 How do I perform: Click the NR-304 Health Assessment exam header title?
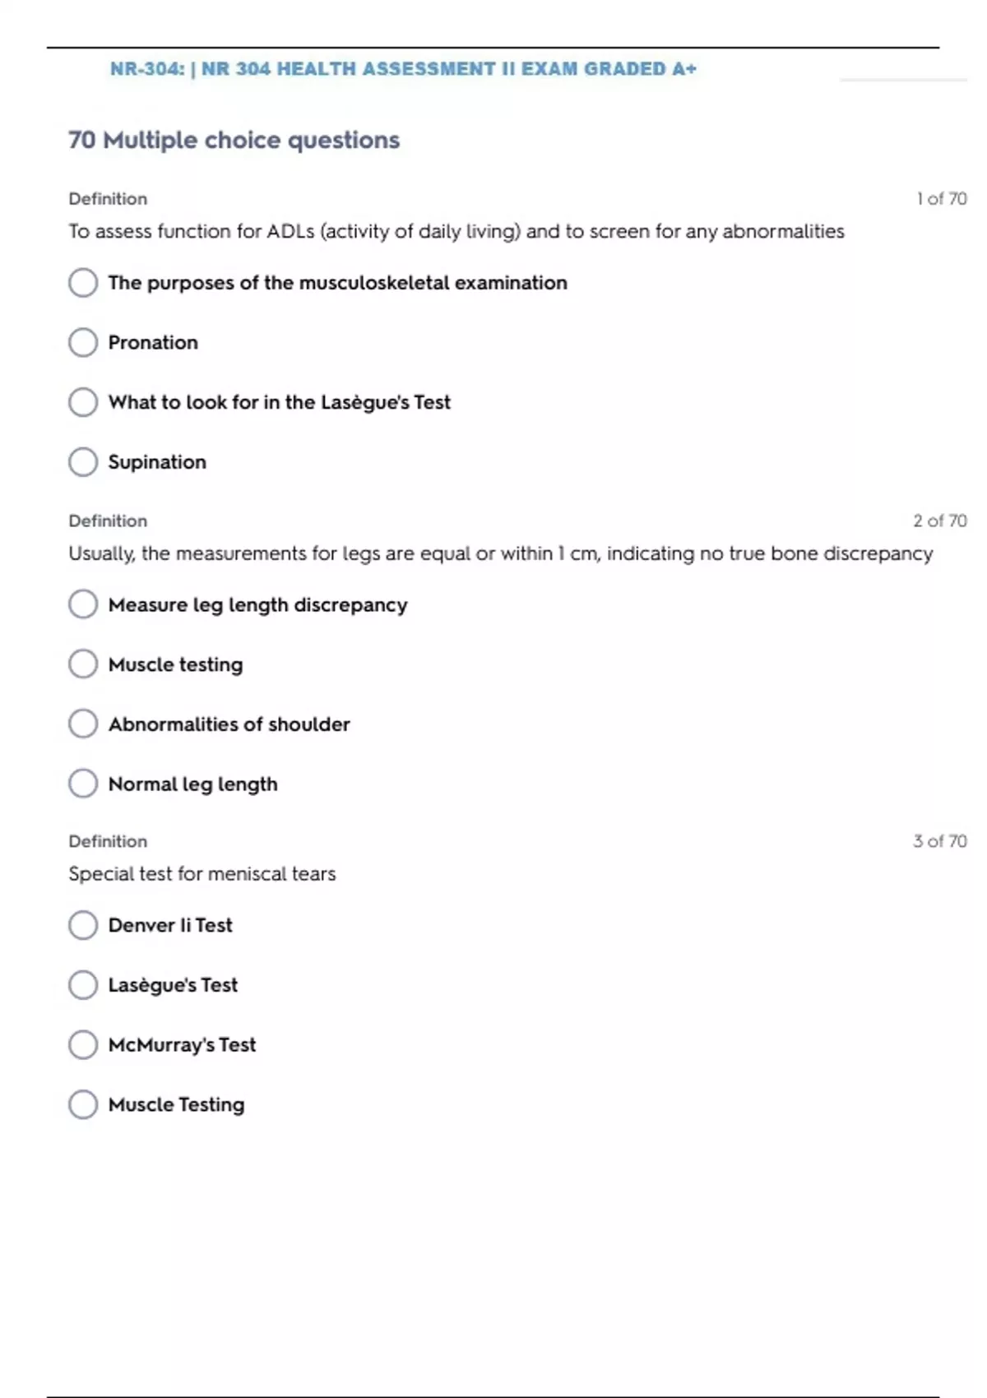[403, 69]
